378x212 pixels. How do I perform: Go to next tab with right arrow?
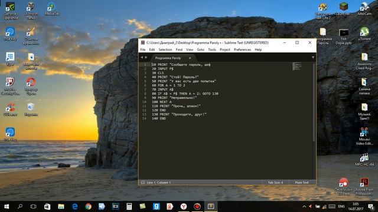[x=146, y=57]
